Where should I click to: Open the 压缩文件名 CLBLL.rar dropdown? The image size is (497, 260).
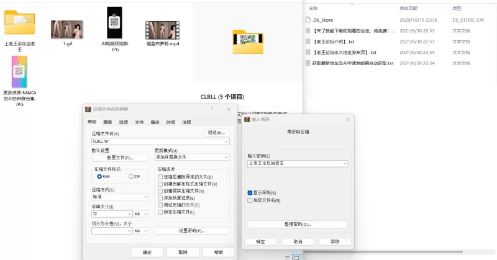226,141
